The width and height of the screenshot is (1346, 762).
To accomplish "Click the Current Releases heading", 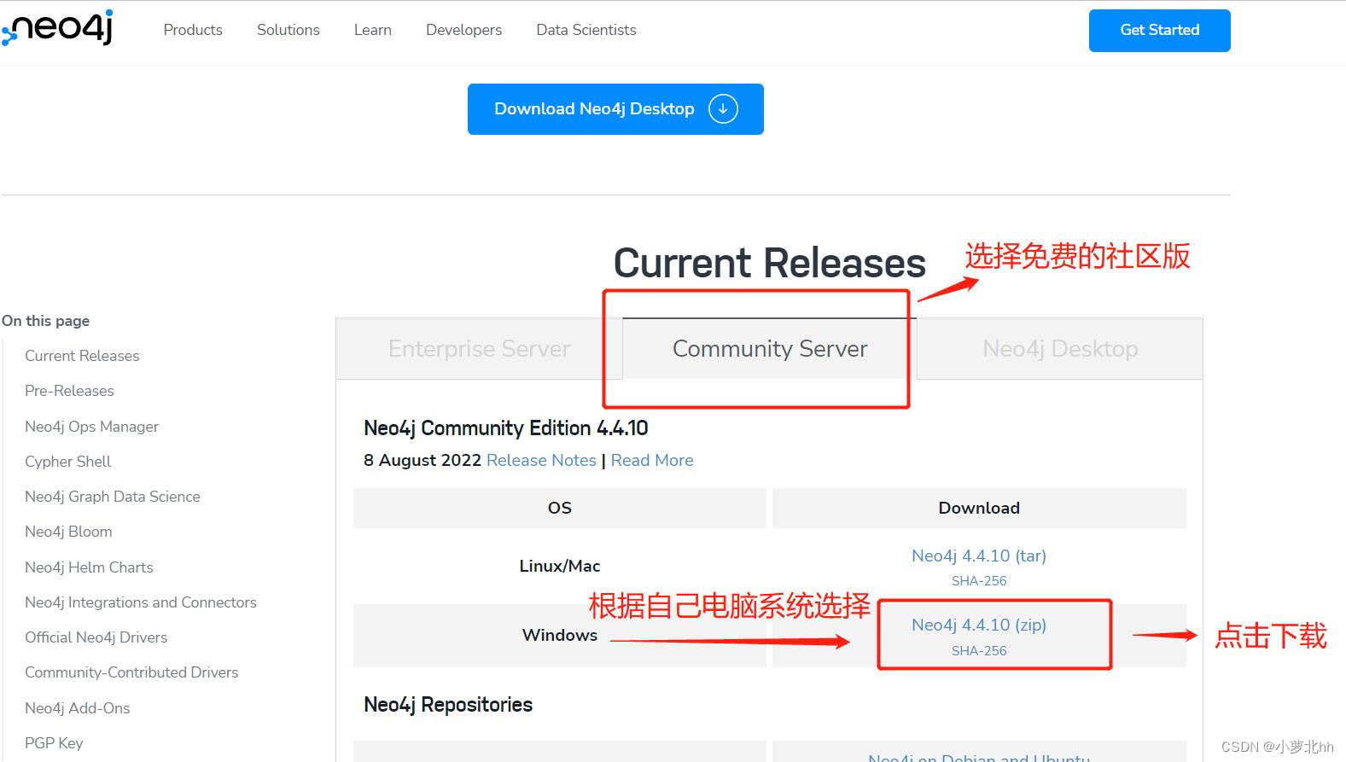I will 770,263.
